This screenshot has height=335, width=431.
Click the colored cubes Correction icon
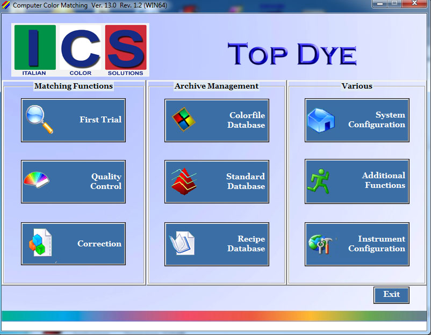(40, 243)
